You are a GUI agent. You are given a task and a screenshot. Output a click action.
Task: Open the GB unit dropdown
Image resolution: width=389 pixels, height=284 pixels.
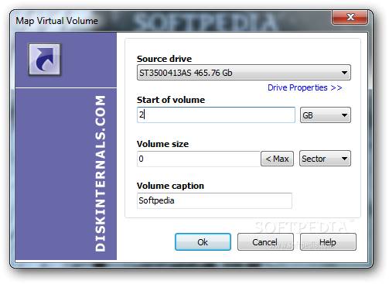coord(326,115)
